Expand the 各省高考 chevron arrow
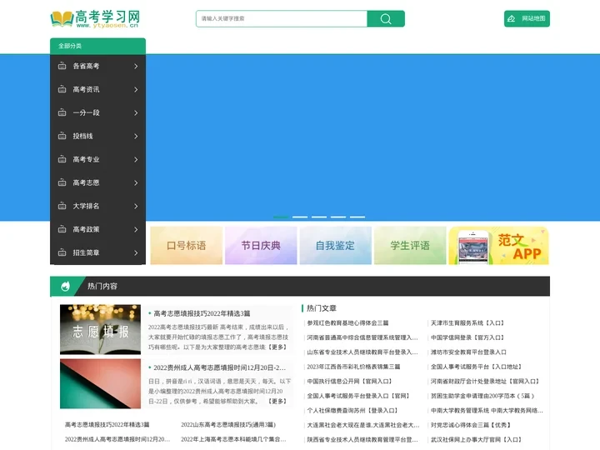600x450 pixels. [x=136, y=66]
